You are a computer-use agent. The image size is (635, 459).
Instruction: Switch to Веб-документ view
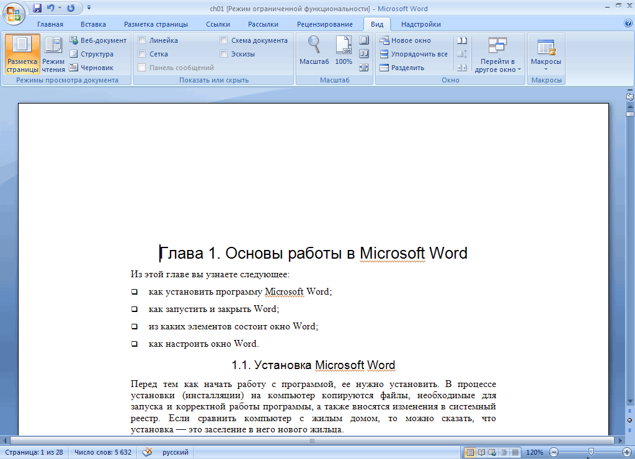pyautogui.click(x=98, y=40)
